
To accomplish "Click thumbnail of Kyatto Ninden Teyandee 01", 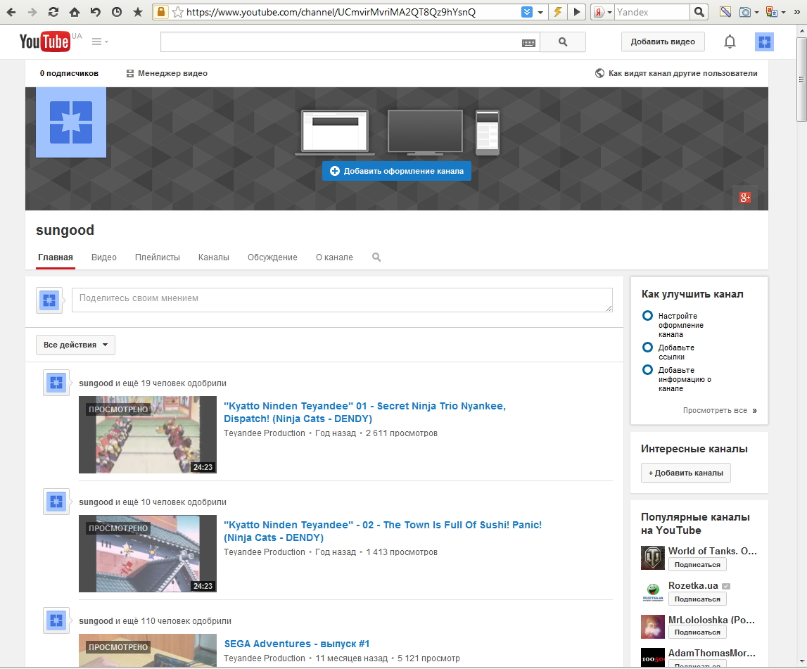I will [148, 435].
